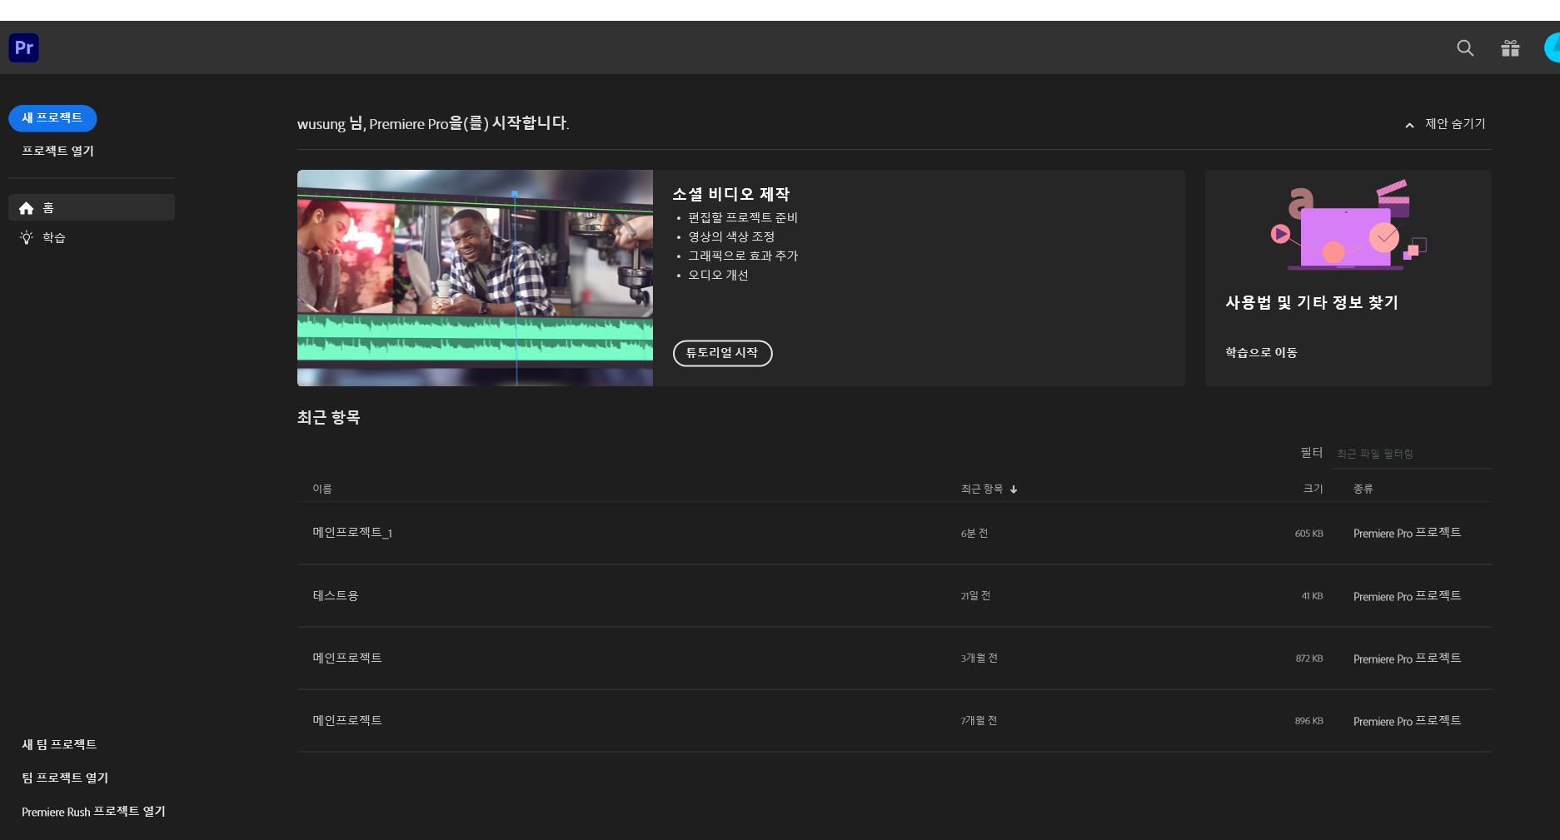
Task: Click the chevron next to 제안 숨기기
Action: click(x=1409, y=125)
